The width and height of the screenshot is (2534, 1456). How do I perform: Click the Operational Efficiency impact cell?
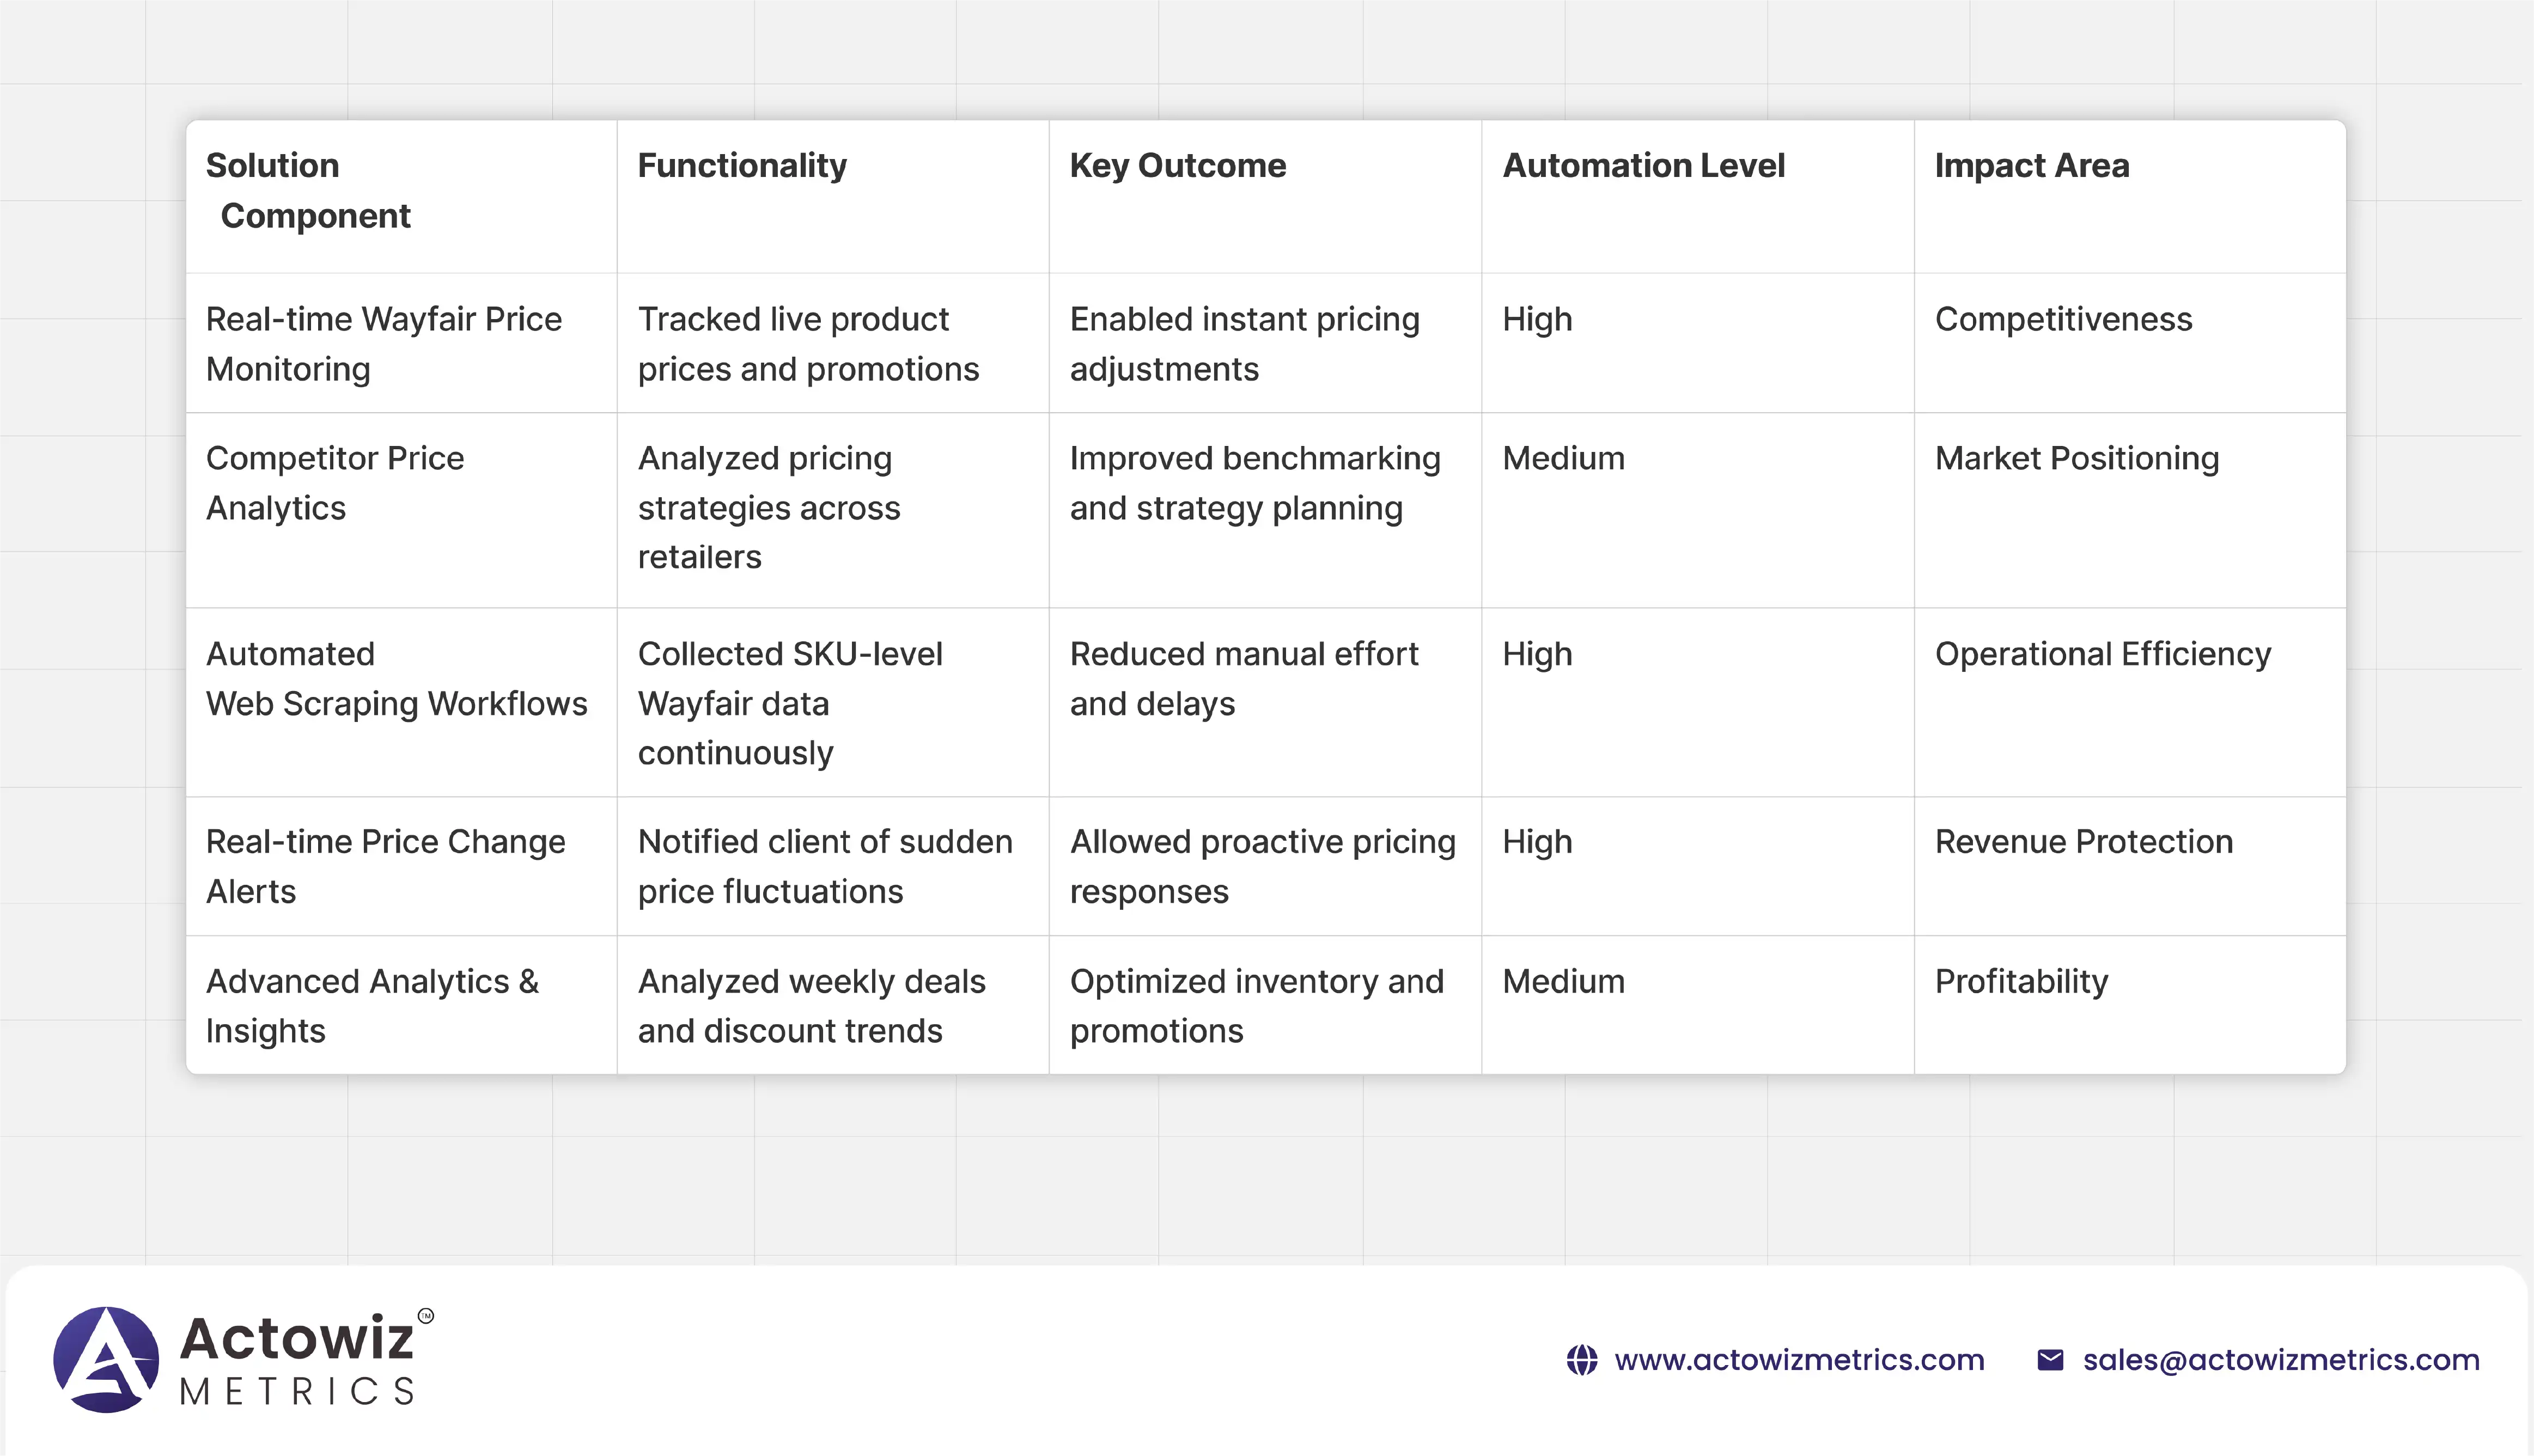coord(2102,654)
